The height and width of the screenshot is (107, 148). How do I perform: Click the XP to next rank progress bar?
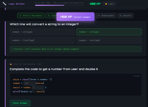(x=59, y=5)
